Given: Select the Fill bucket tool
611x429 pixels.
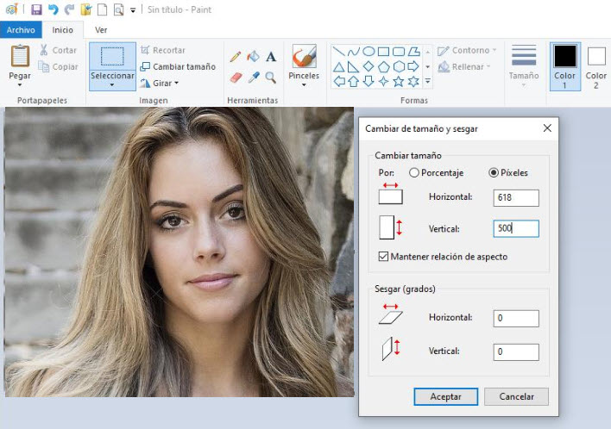Looking at the screenshot, I should point(253,57).
